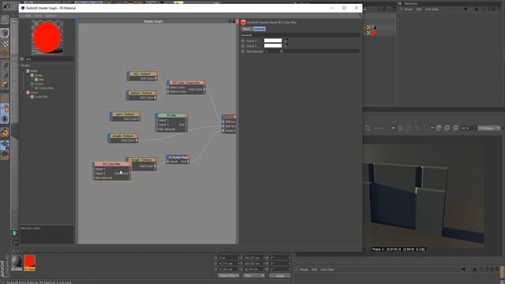Click Base Color input port on Color Composite

point(168,88)
